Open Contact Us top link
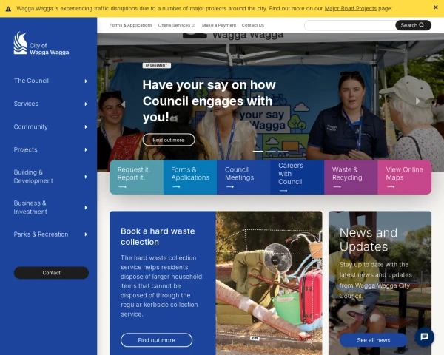The height and width of the screenshot is (355, 444). click(x=253, y=25)
